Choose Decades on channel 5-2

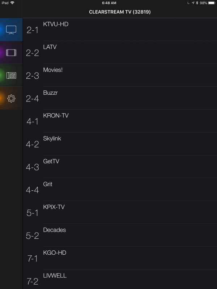click(x=119, y=235)
